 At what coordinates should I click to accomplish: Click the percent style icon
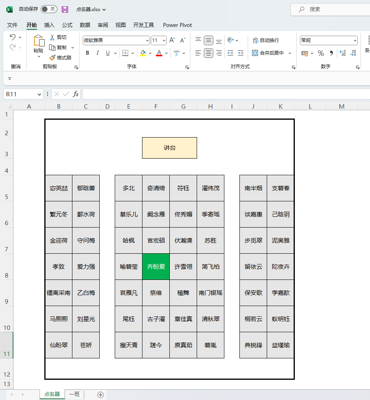(x=321, y=53)
